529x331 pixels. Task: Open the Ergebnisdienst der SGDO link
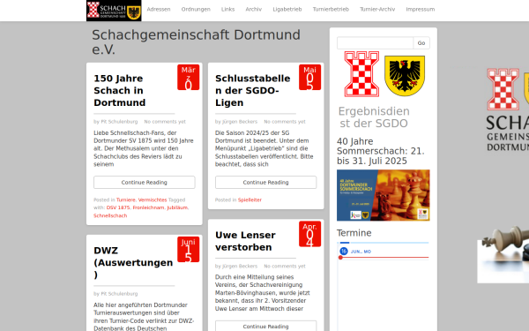coord(374,117)
